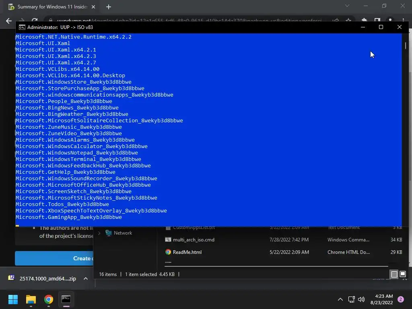Open the Windows Start menu
This screenshot has width=412, height=309.
[13, 299]
